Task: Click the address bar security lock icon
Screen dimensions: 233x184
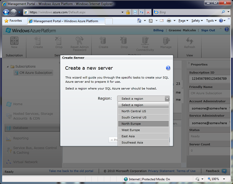Action: click(x=128, y=12)
